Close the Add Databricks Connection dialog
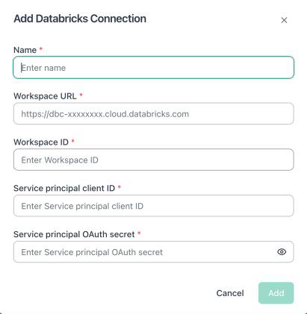This screenshot has width=307, height=314. (x=284, y=20)
